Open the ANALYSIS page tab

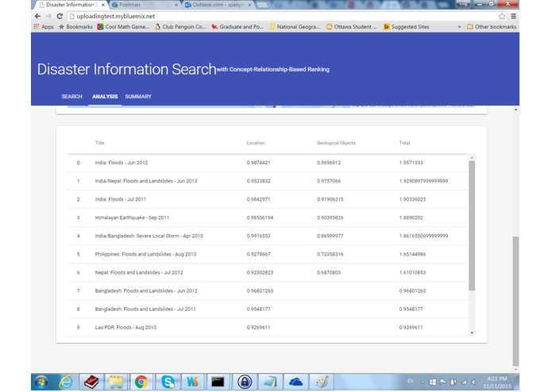point(105,96)
